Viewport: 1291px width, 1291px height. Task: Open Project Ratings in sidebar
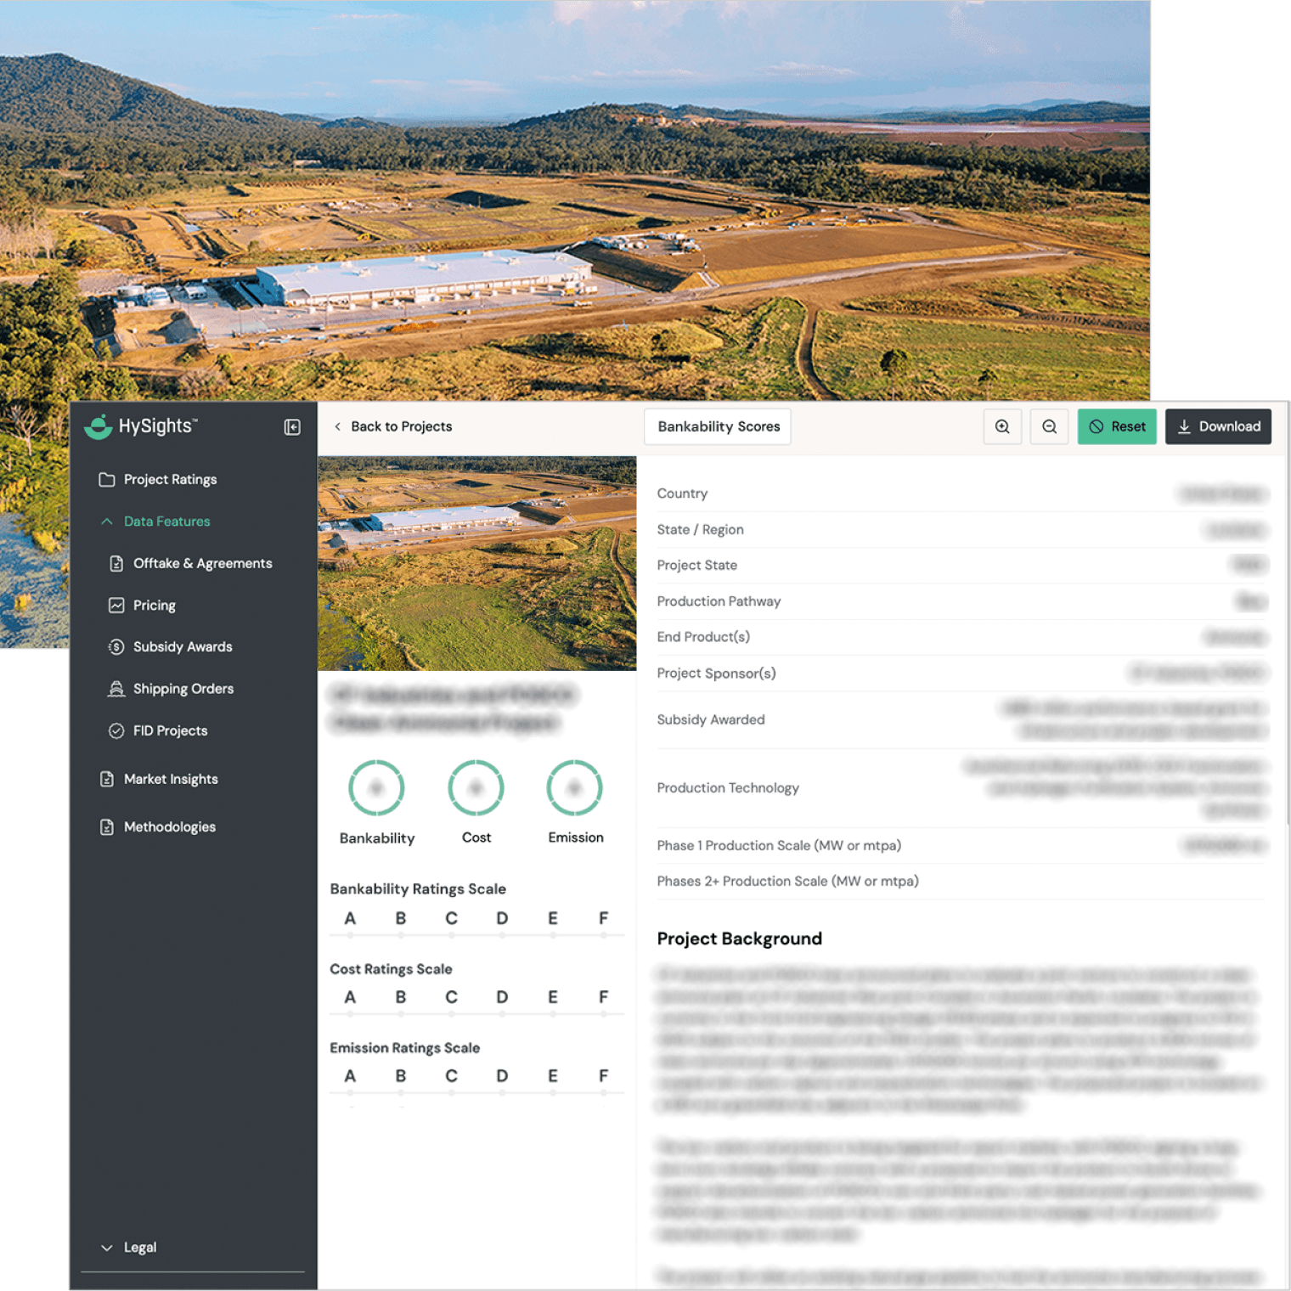pos(170,480)
